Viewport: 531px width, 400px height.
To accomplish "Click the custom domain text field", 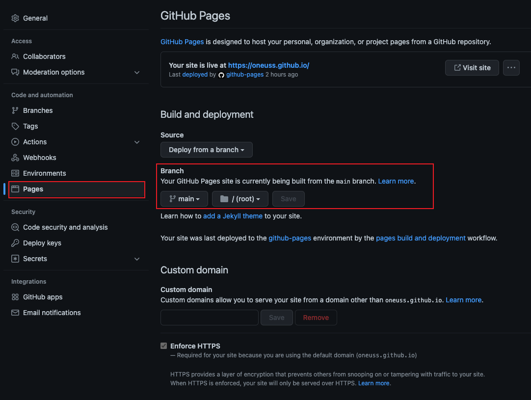I will [210, 318].
